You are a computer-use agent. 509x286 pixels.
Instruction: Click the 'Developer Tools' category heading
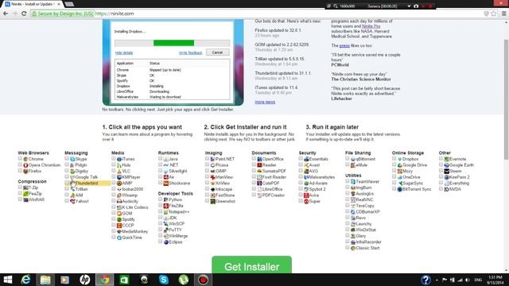[176, 194]
